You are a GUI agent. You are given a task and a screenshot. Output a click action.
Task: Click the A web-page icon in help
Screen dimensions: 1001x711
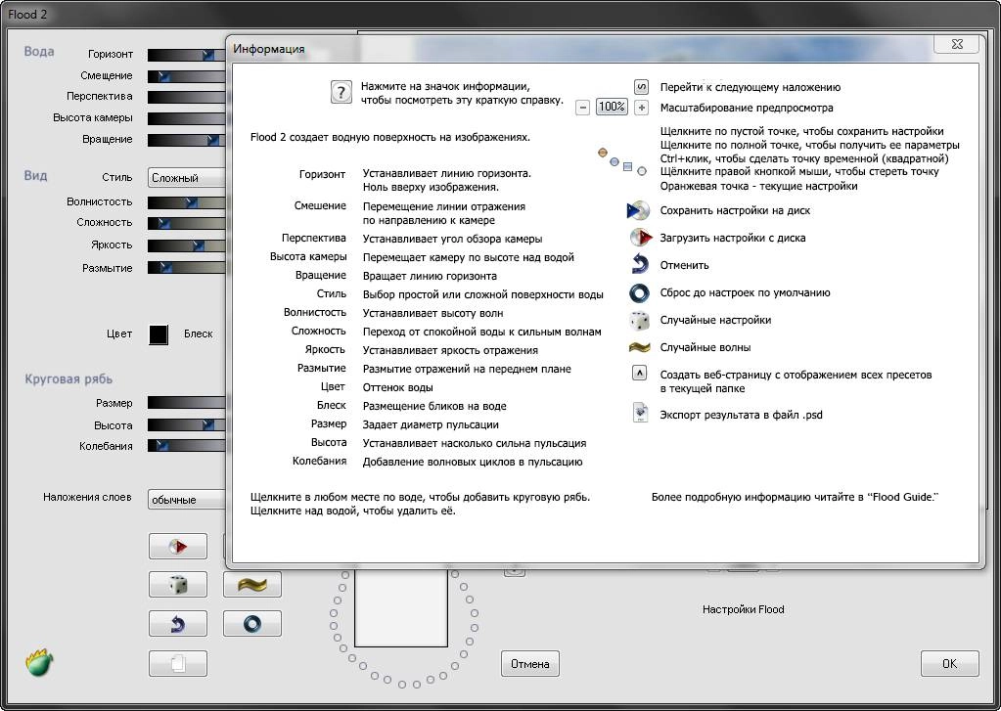[x=639, y=373]
